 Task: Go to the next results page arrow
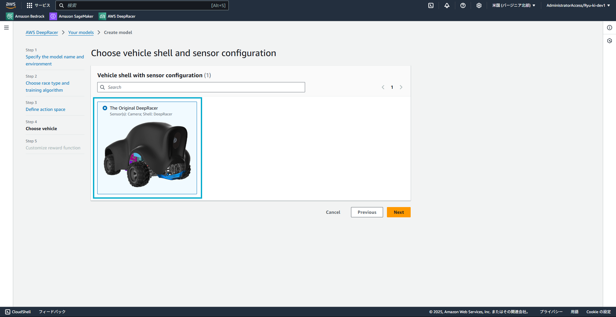tap(401, 87)
